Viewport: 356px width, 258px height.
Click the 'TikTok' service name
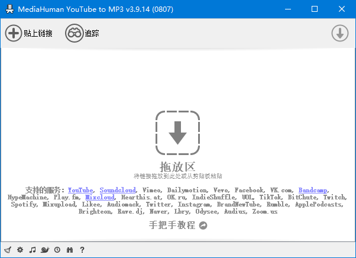click(270, 197)
